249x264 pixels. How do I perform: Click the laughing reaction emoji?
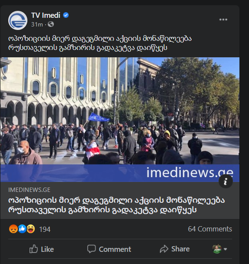31,229
